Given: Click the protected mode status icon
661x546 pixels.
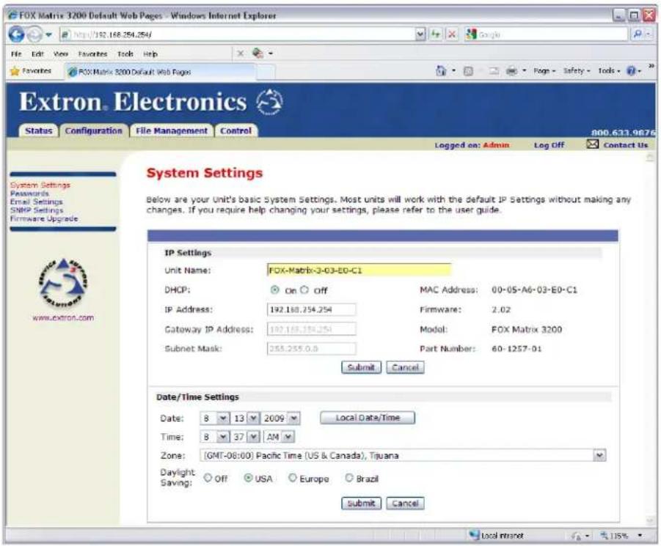Looking at the screenshot, I should pos(576,536).
